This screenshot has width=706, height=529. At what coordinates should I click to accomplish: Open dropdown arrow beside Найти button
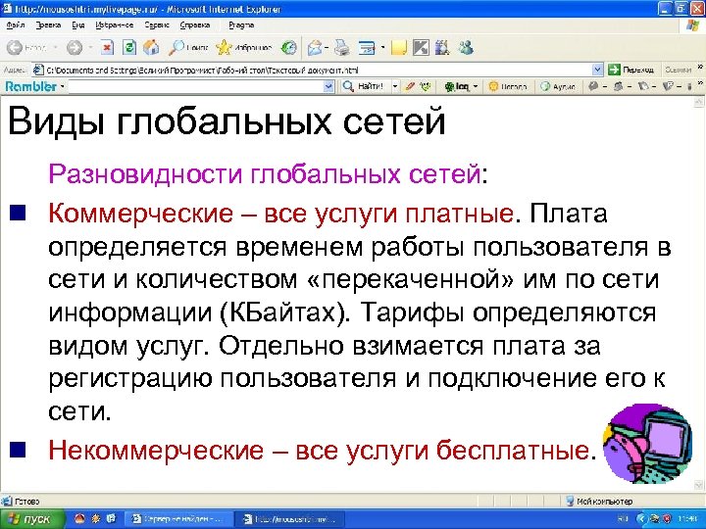click(395, 86)
